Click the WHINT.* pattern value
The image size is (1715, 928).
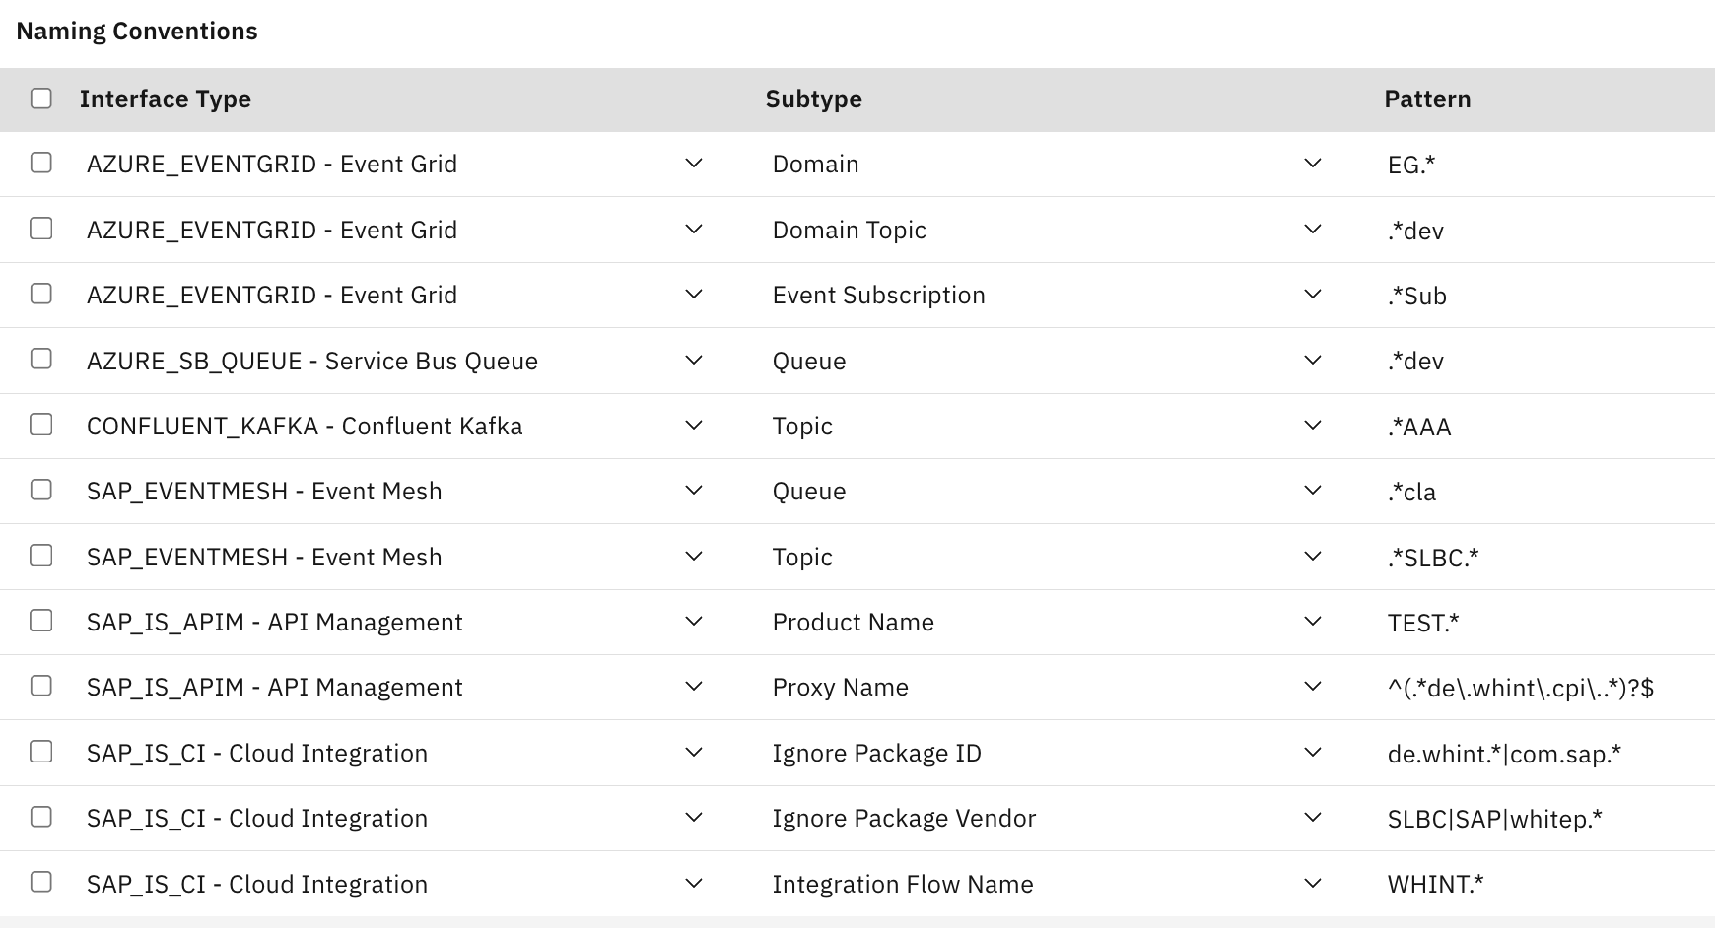[1435, 885]
